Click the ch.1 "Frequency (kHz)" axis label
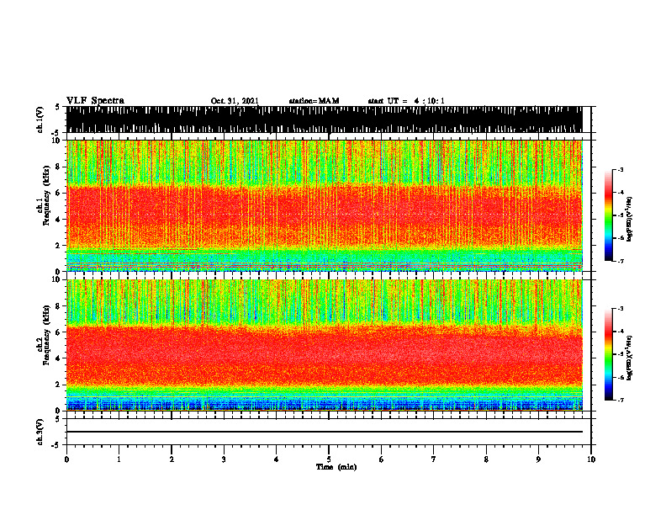This screenshot has height=515, width=666. coord(47,195)
